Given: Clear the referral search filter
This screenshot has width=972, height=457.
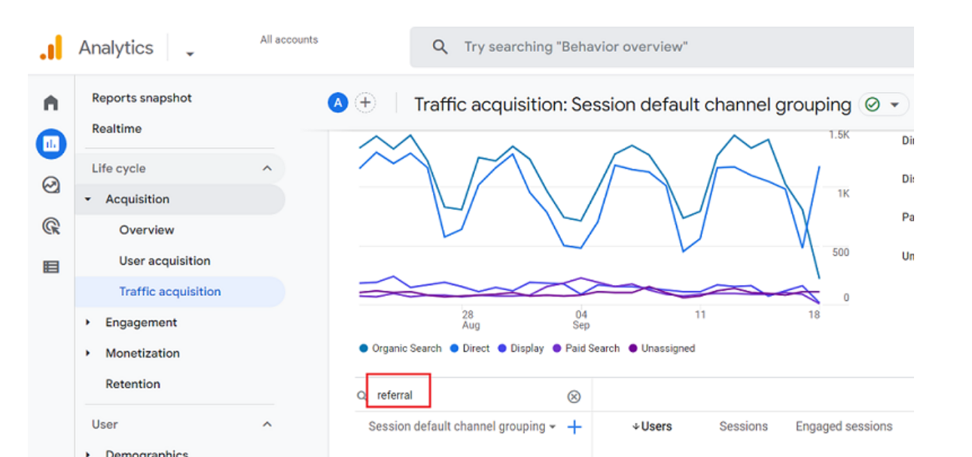Looking at the screenshot, I should click(574, 397).
